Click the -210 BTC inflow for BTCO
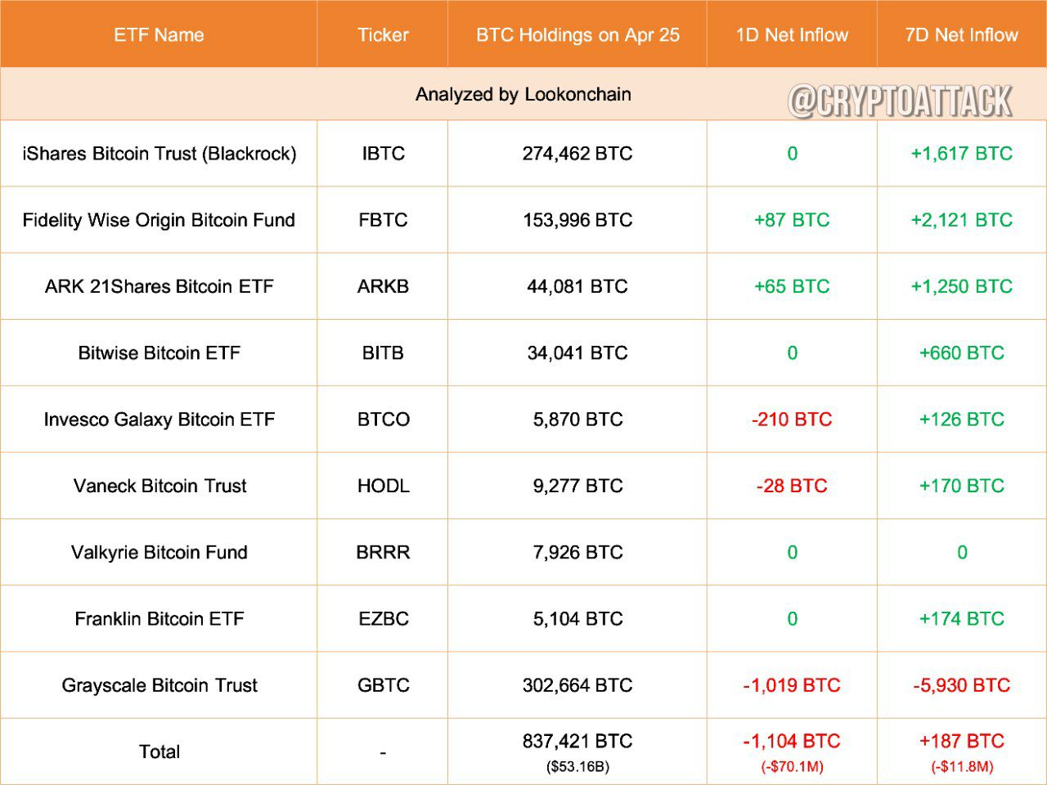This screenshot has height=785, width=1047. coord(792,419)
